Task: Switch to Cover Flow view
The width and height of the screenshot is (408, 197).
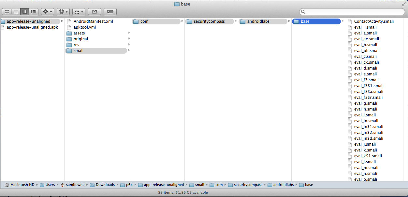Action: tap(34, 12)
